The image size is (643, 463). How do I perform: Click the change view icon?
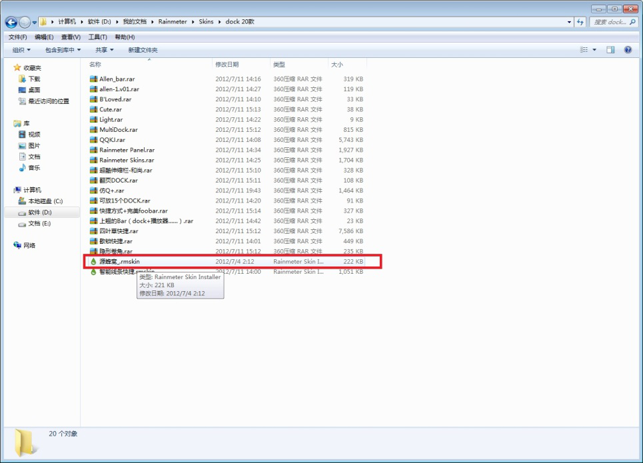[x=584, y=49]
